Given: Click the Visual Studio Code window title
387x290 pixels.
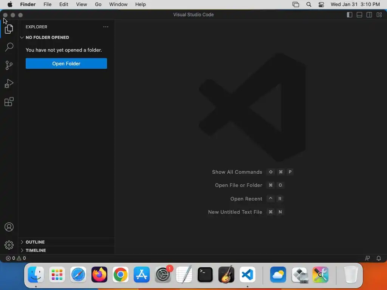Looking at the screenshot, I should [193, 15].
